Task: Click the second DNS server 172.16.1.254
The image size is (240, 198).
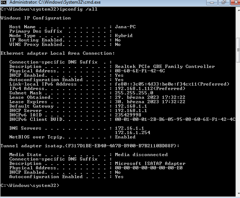Action: click(x=132, y=133)
